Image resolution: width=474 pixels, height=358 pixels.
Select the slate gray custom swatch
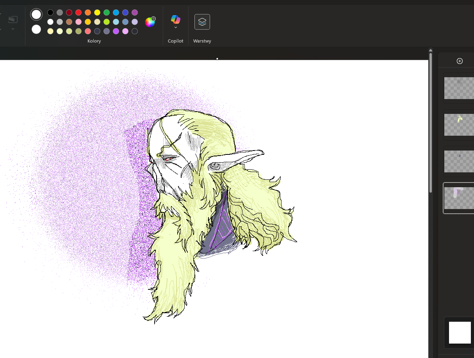[x=107, y=31]
